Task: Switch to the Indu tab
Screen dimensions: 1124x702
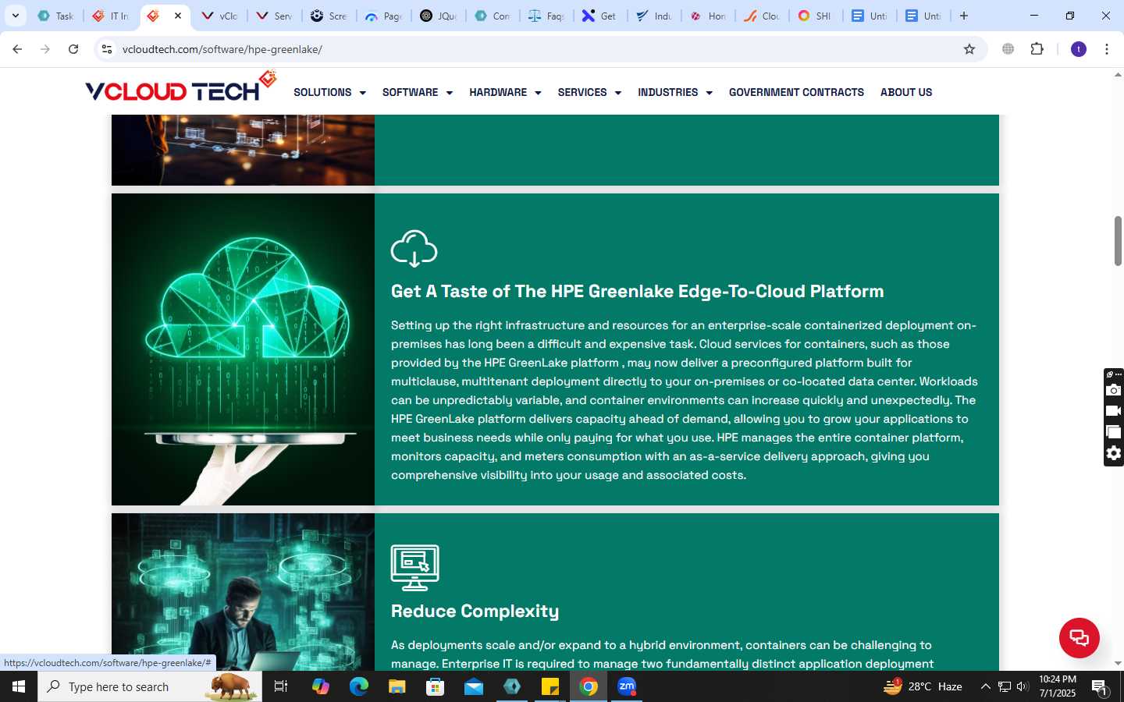Action: coord(655,16)
